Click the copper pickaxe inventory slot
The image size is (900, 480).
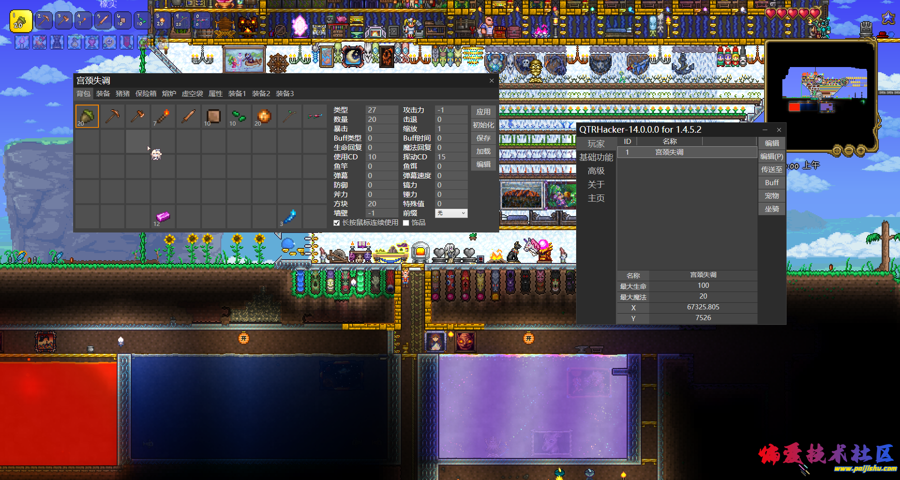pos(112,116)
